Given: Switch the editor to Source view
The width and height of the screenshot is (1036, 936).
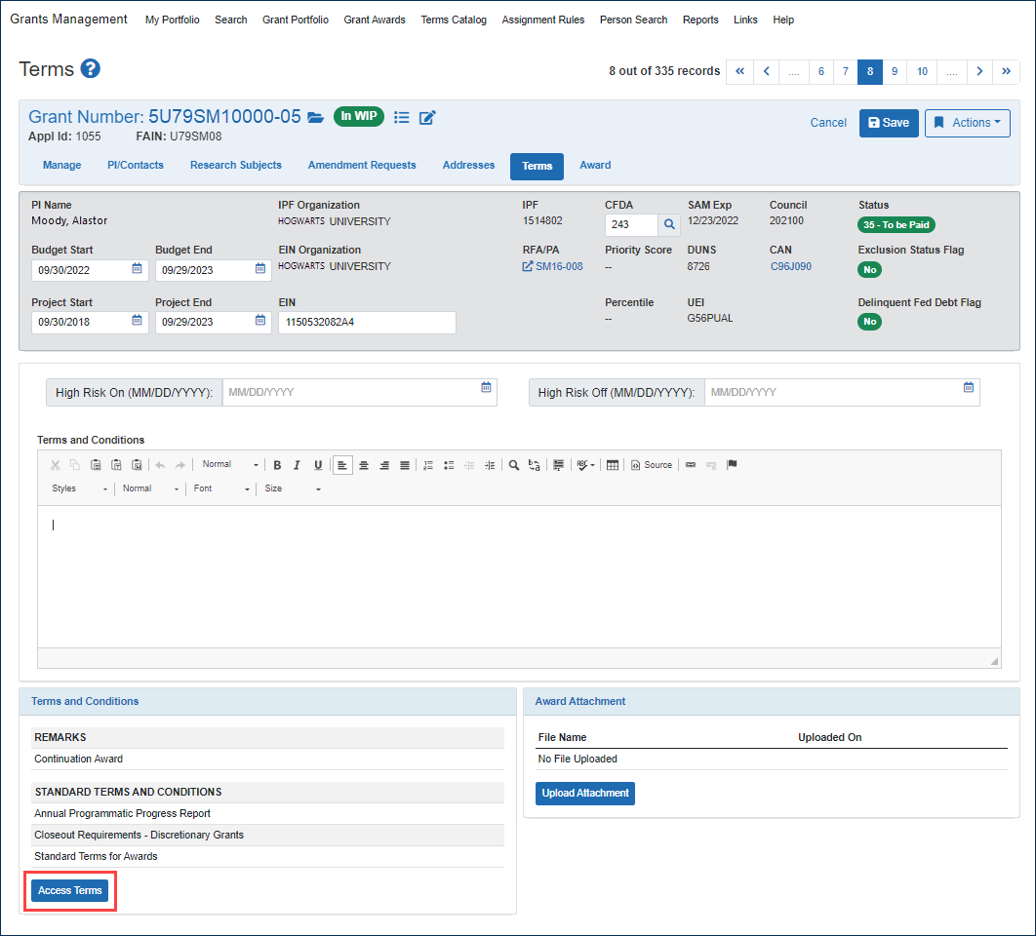Looking at the screenshot, I should (652, 465).
